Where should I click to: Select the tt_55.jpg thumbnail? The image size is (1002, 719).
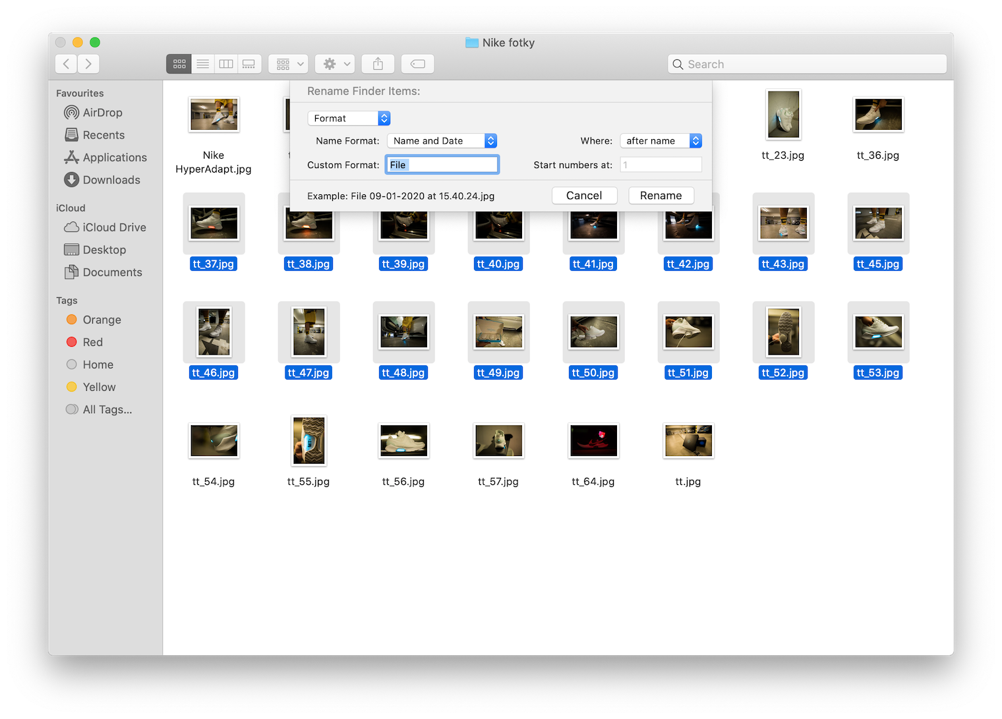point(309,440)
